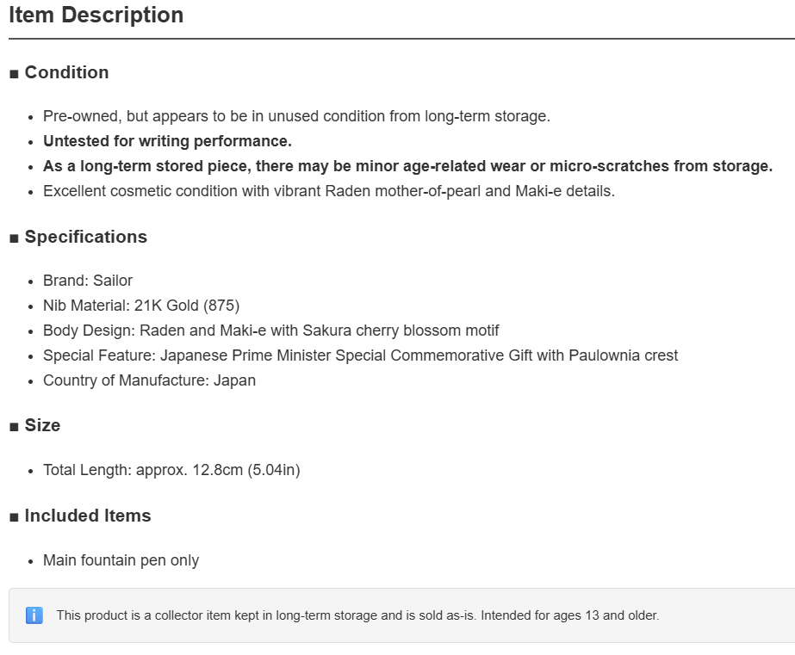This screenshot has height=655, width=795.
Task: Click the square bullet before Specifications
Action: click(14, 238)
